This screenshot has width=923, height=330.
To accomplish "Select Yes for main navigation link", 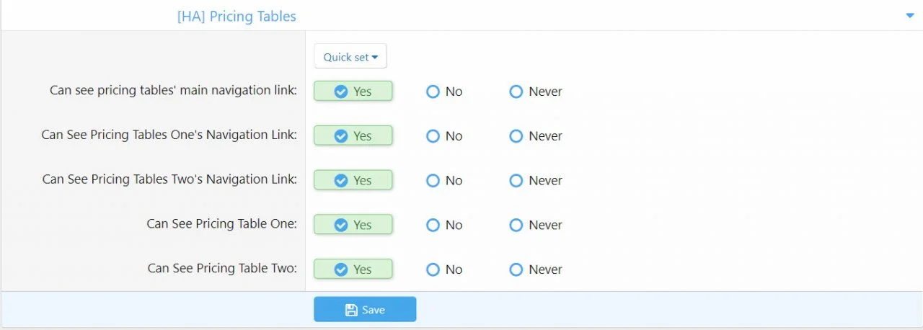I will pyautogui.click(x=353, y=92).
